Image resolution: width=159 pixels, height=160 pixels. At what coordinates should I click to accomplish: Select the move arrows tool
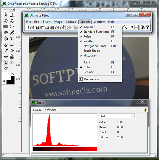tap(6, 56)
